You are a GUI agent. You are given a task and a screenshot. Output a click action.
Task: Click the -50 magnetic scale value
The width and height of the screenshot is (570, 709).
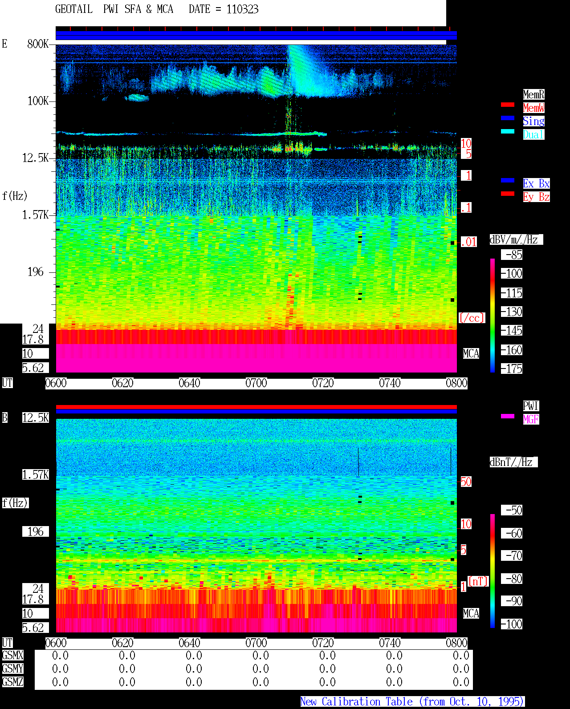(512, 510)
